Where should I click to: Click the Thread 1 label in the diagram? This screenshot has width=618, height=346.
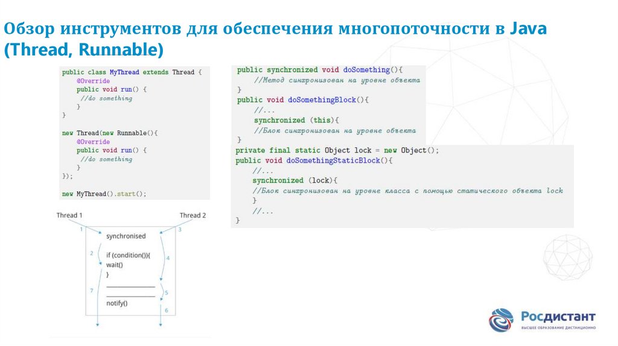tap(69, 215)
